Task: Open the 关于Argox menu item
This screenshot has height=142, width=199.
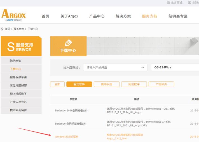Action: point(69,16)
